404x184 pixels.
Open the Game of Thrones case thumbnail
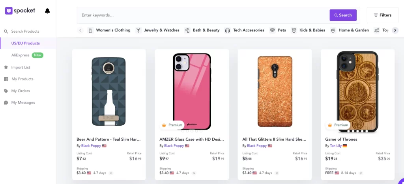pos(357,91)
